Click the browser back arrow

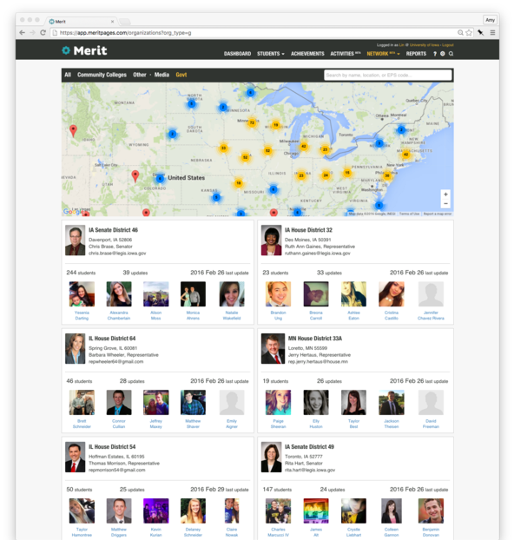coord(23,32)
